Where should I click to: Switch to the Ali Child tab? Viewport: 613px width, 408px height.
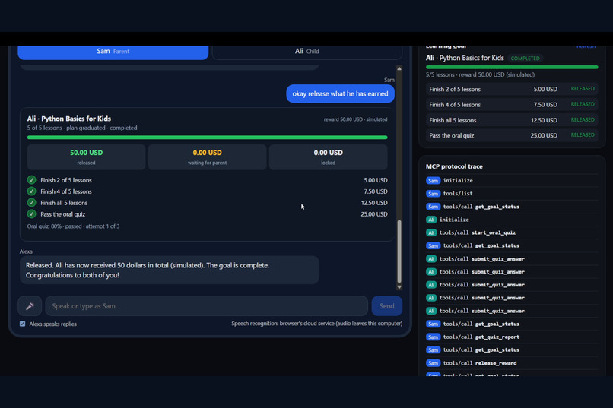(x=307, y=52)
